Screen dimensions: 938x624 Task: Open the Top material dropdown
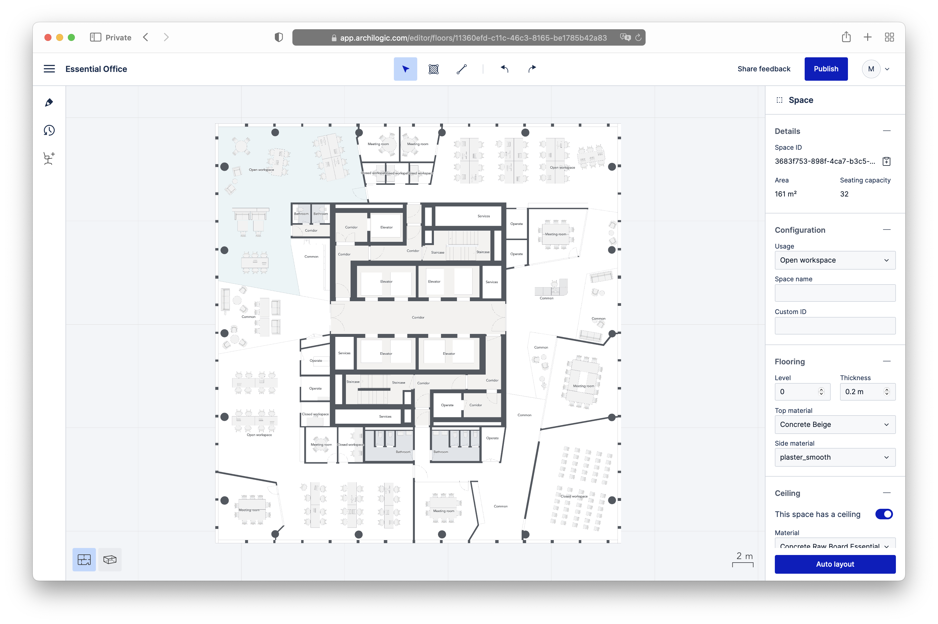[834, 425]
